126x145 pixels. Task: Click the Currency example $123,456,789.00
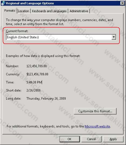(x=37, y=74)
